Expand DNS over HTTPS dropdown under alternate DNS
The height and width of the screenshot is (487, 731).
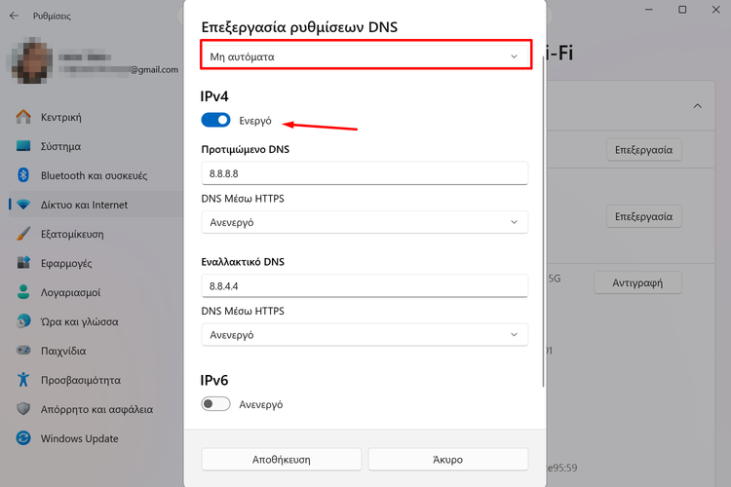tap(365, 334)
